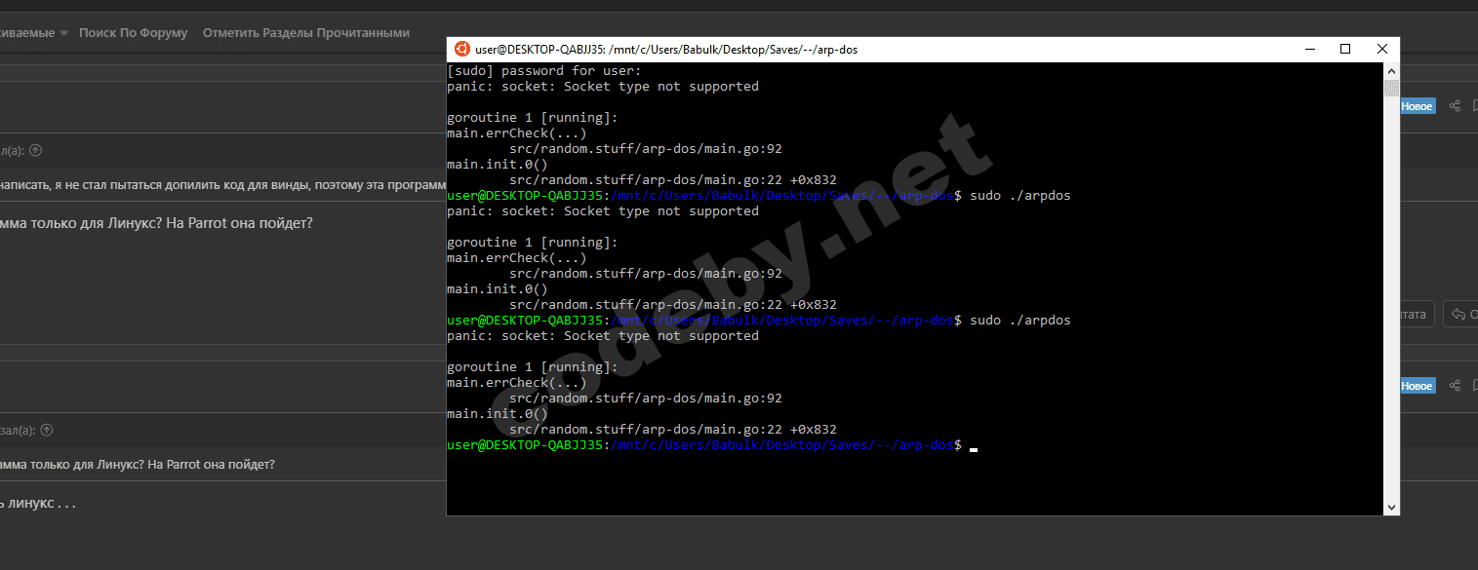This screenshot has height=570, width=1478.
Task: Click the forum reply text 'линукс . . .'
Action: pyautogui.click(x=42, y=504)
